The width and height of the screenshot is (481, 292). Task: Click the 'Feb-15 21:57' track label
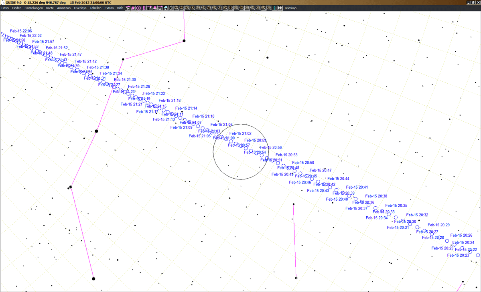point(43,42)
